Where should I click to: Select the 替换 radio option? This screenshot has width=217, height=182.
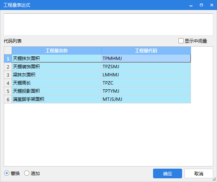(x=7, y=173)
